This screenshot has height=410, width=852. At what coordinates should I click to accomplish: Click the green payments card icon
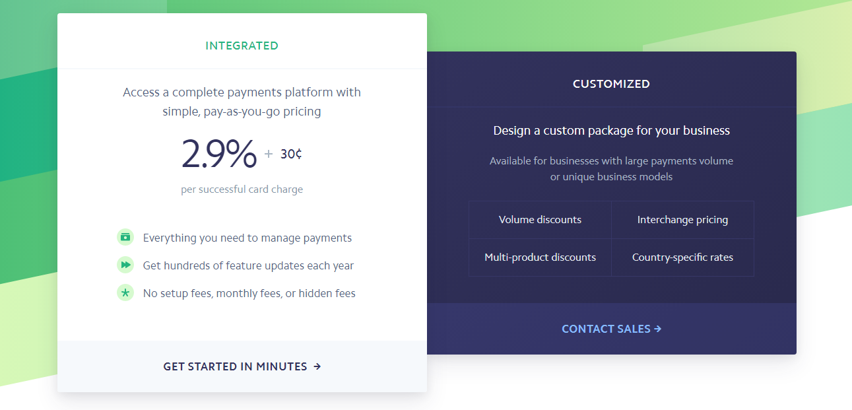tap(125, 237)
